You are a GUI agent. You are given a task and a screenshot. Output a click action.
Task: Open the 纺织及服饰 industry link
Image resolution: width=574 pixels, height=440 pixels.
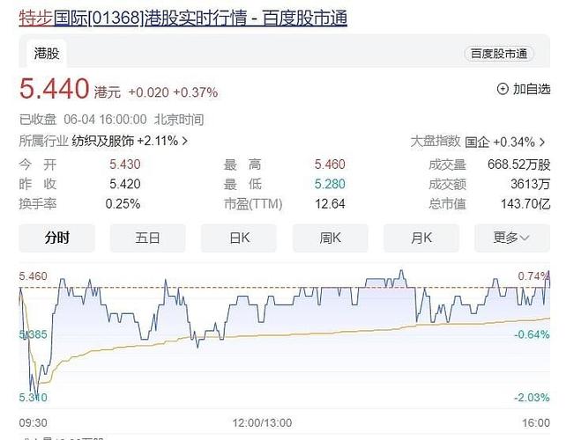coord(103,141)
